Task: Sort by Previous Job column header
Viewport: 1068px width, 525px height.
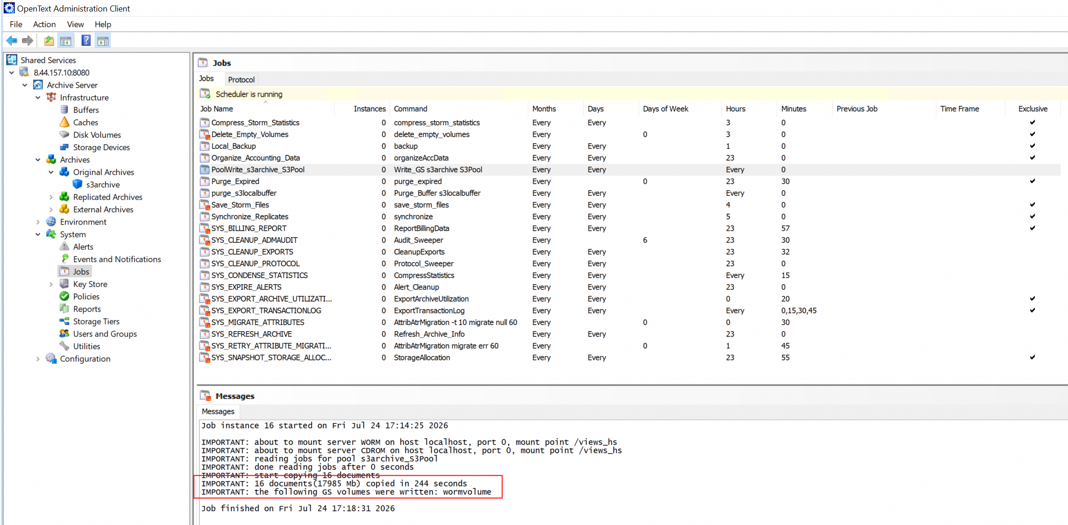Action: tap(884, 109)
